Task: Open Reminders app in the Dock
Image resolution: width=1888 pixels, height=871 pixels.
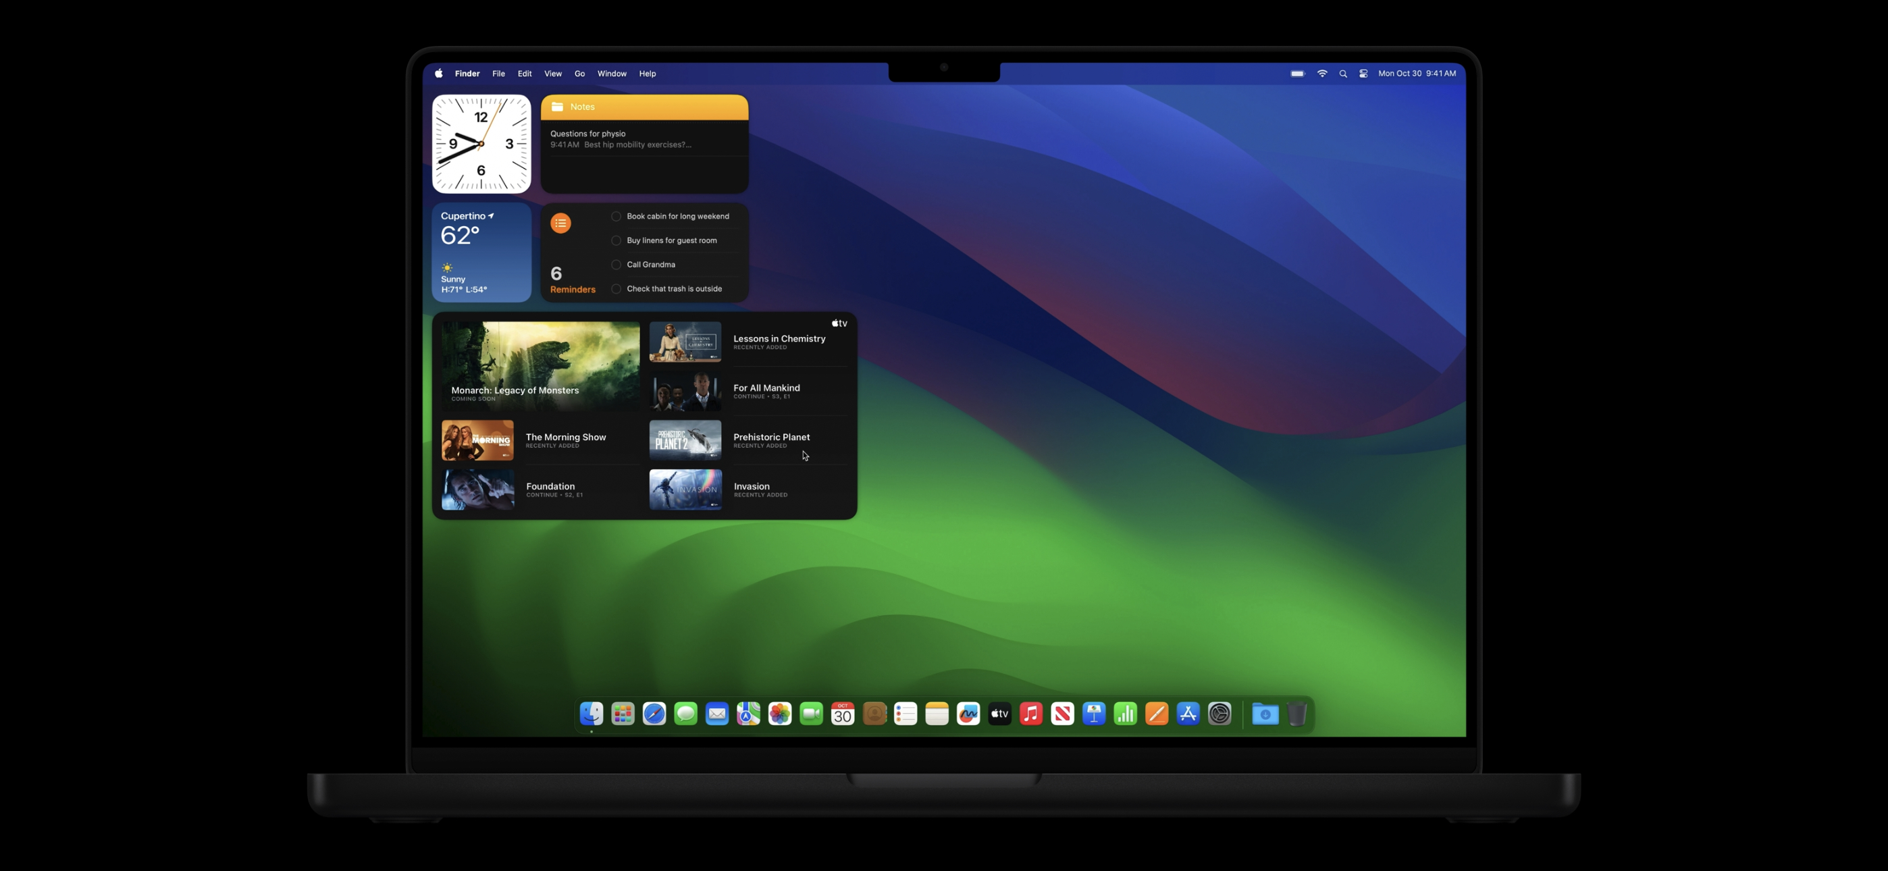Action: click(x=906, y=714)
